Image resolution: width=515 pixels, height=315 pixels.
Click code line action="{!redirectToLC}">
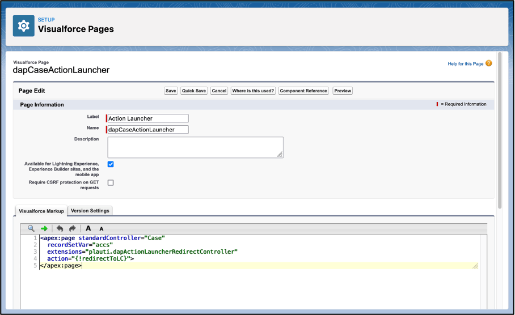click(x=90, y=258)
